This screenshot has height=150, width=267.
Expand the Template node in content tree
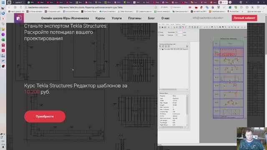(161, 49)
